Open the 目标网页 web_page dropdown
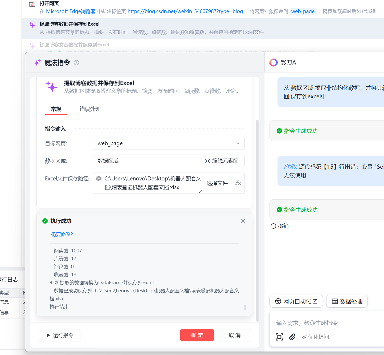 click(169, 143)
